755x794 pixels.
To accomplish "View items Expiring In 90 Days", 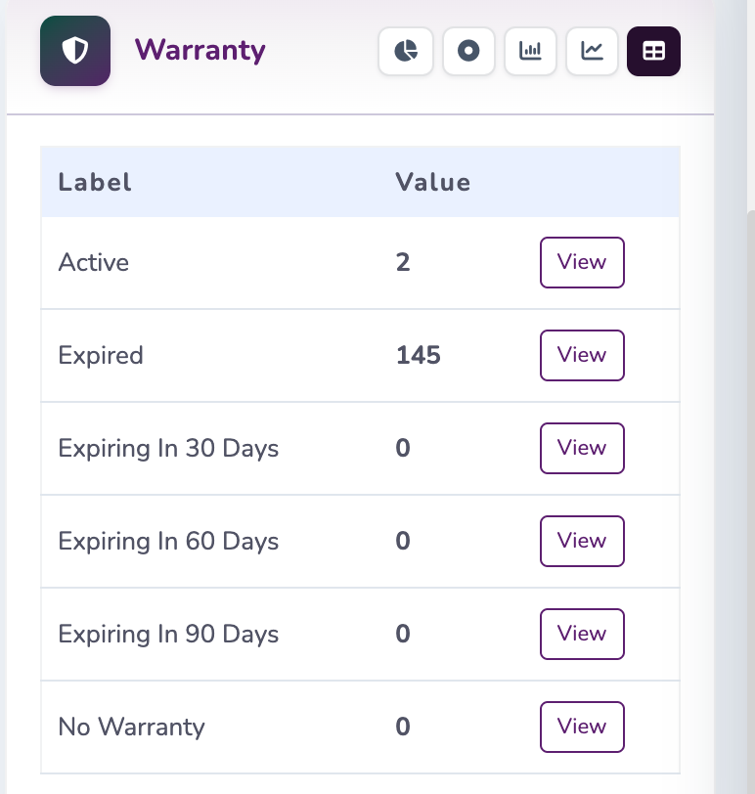I will (x=582, y=634).
